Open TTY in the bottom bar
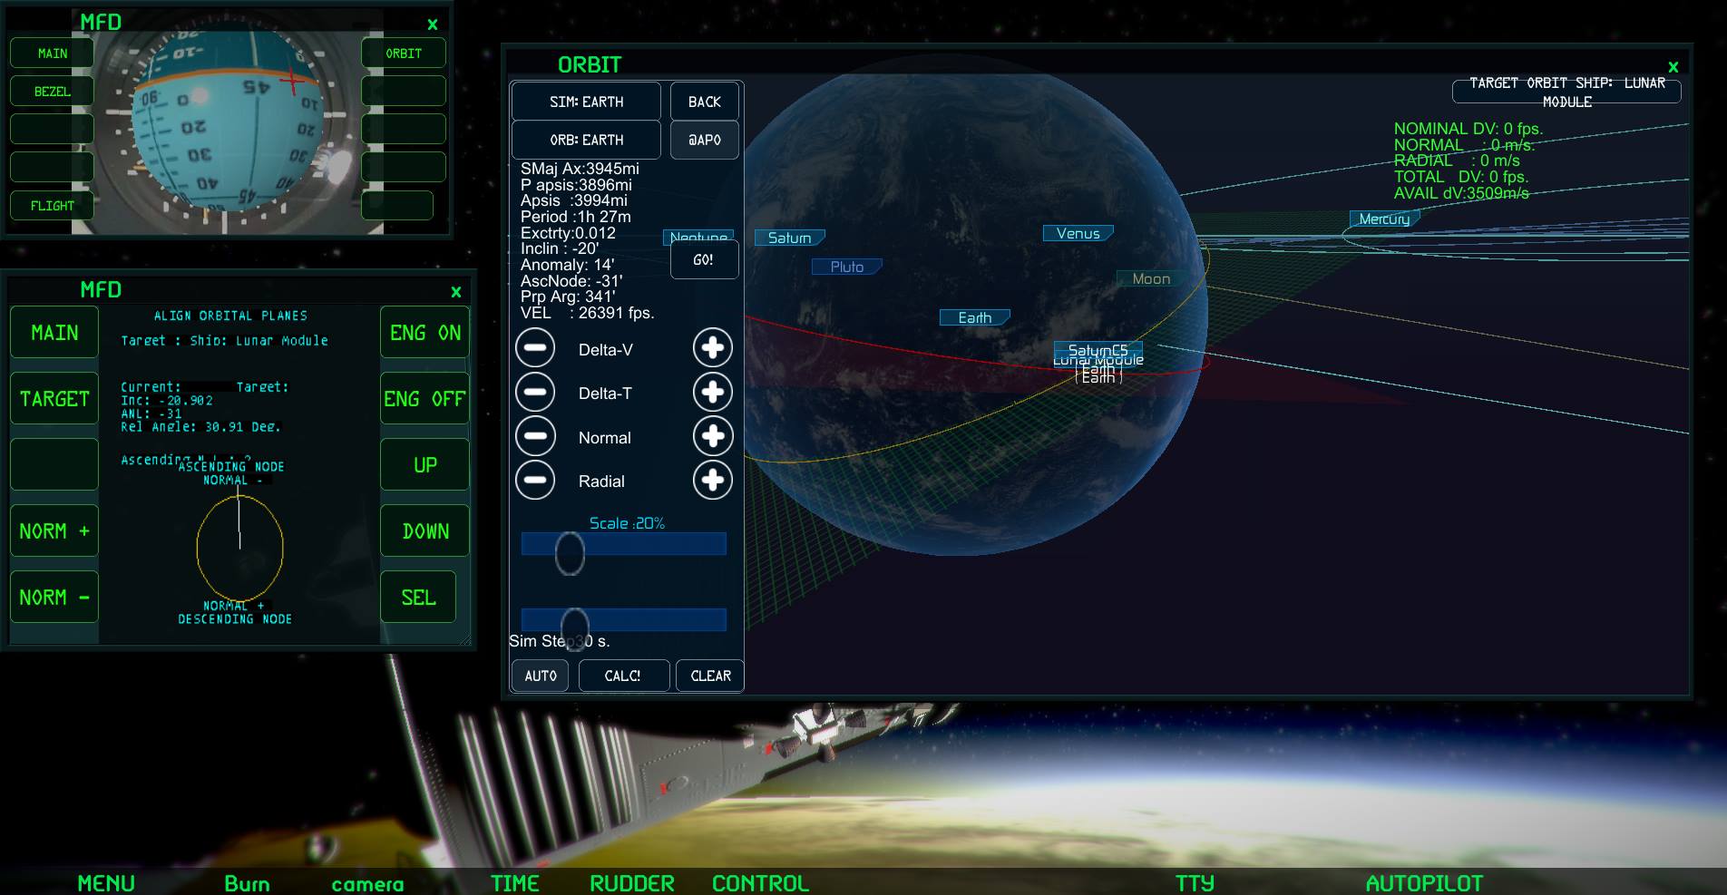This screenshot has height=895, width=1727. point(1195,883)
